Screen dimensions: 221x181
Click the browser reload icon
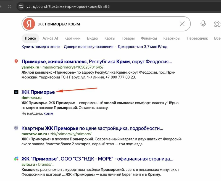coord(9,6)
